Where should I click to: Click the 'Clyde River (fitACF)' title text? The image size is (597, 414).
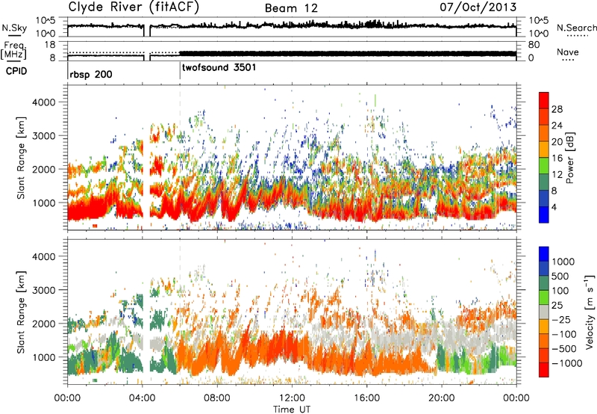[x=134, y=7]
